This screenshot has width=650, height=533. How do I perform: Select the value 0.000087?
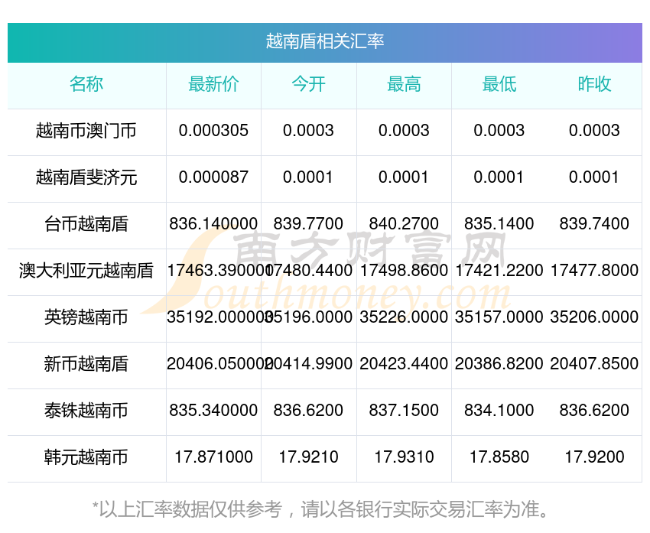pyautogui.click(x=213, y=177)
